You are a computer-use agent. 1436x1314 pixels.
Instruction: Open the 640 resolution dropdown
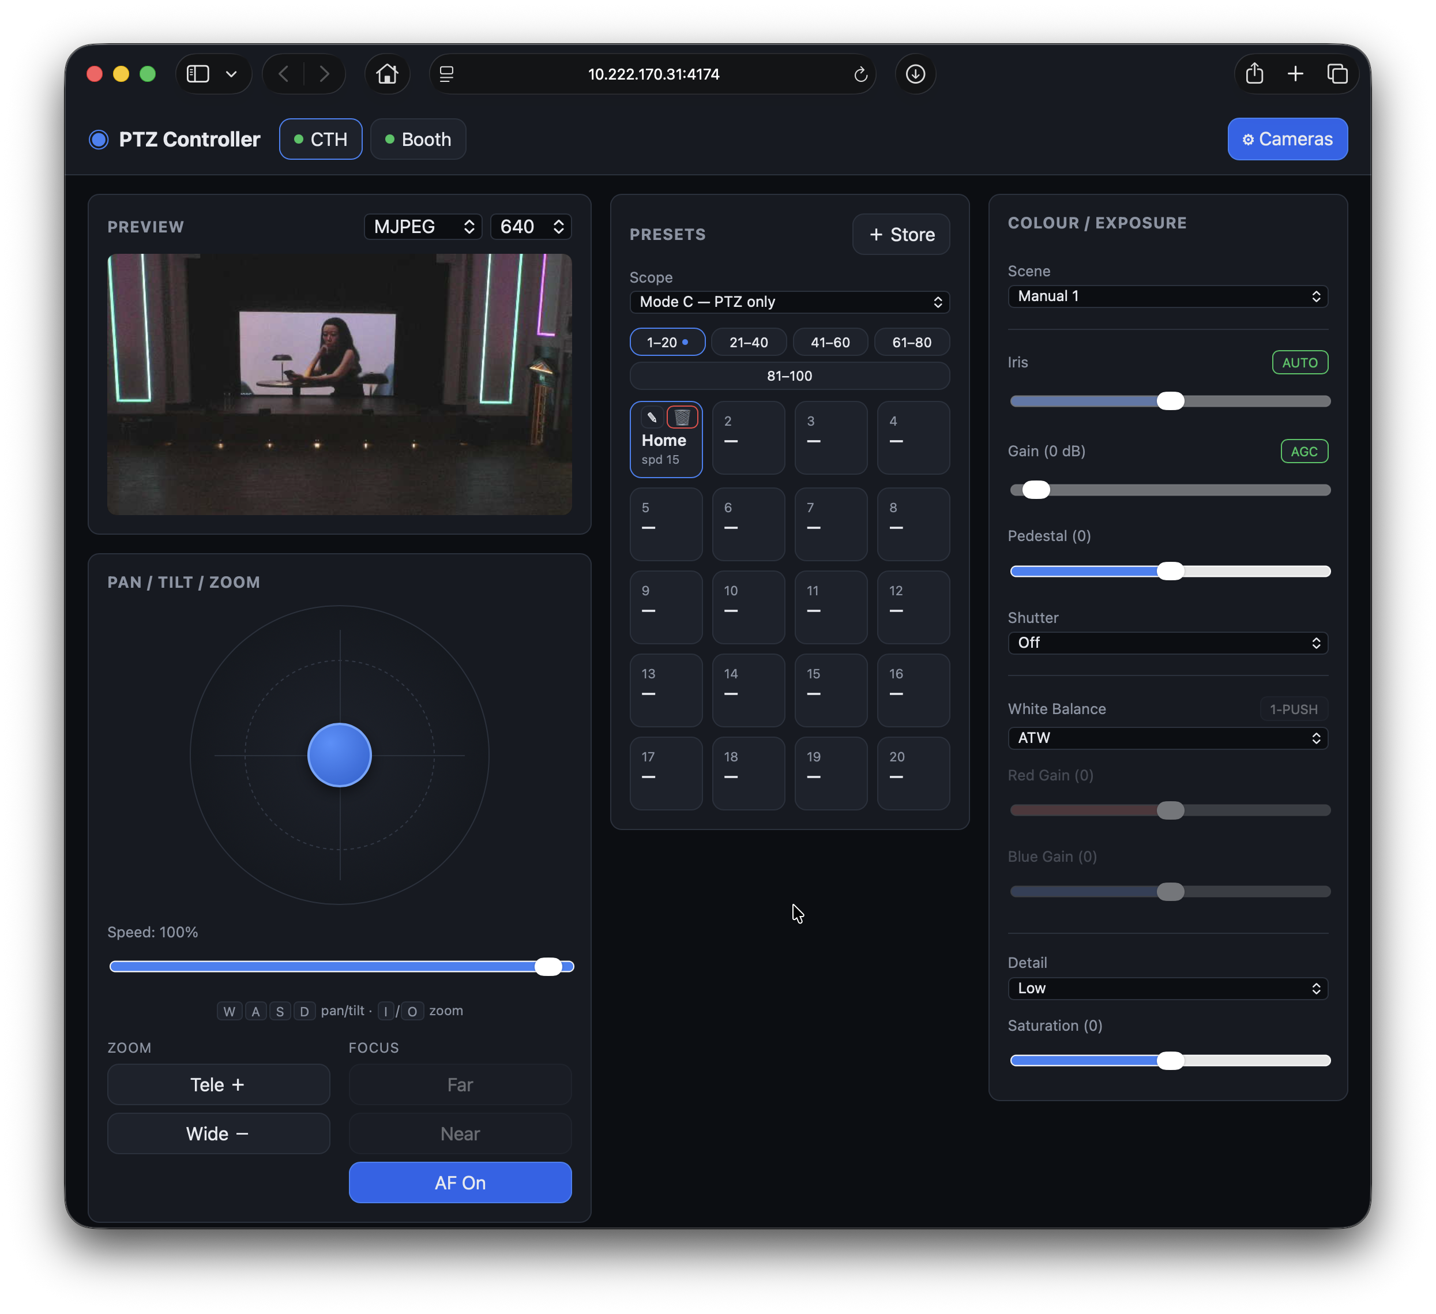[x=531, y=227]
